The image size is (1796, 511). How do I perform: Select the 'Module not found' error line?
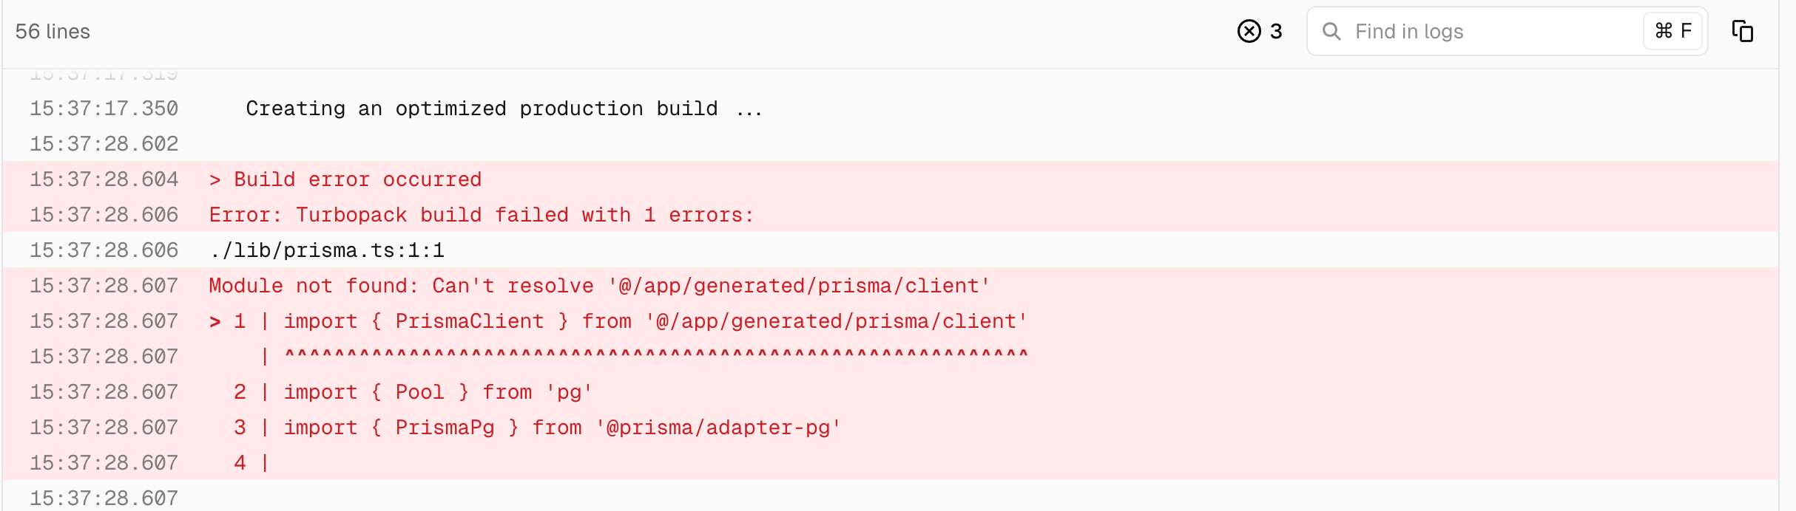pos(599,286)
